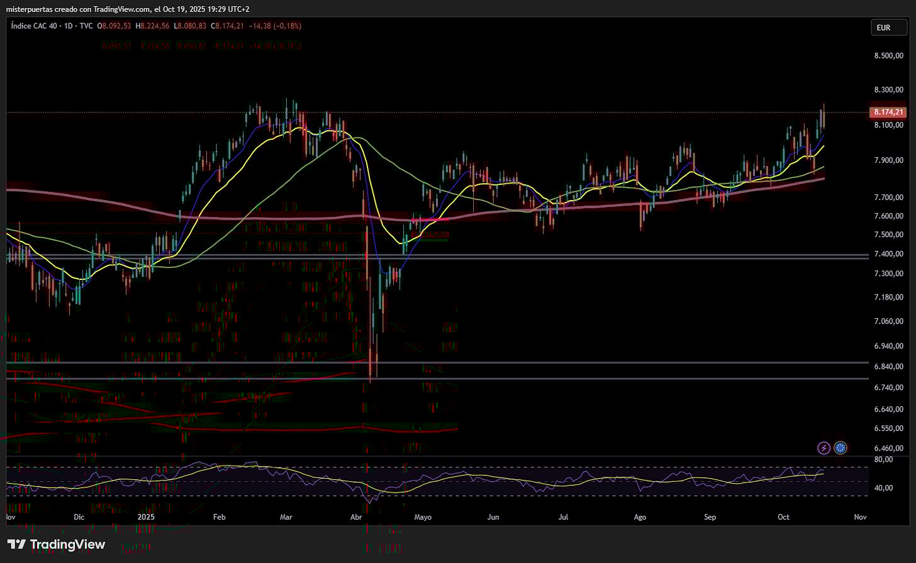Click the 7.600,00 price axis label
The height and width of the screenshot is (563, 916).
[888, 216]
